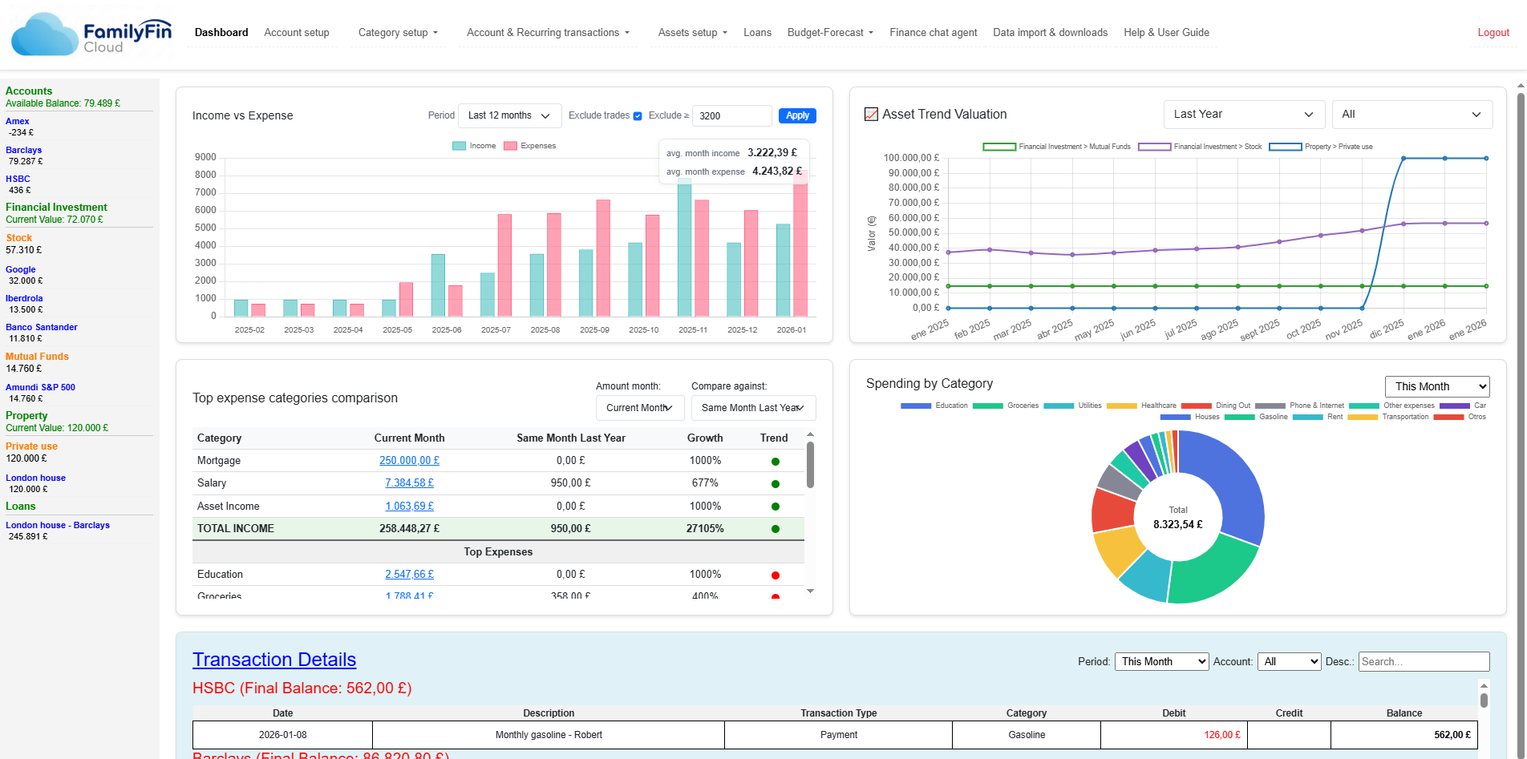Open the Transaction Details Account dropdown
The image size is (1527, 759).
coord(1289,661)
